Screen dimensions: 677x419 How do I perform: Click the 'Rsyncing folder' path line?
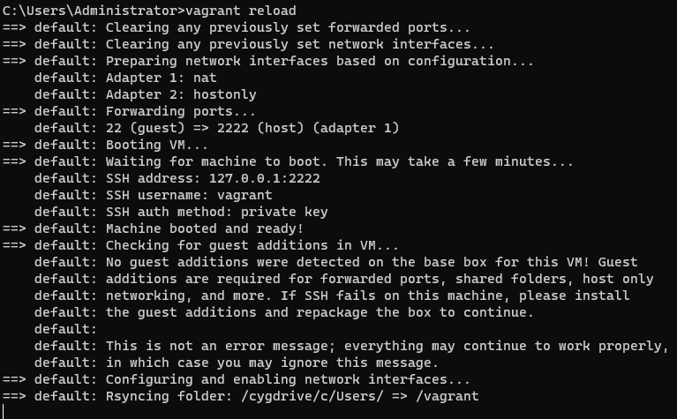pos(291,396)
